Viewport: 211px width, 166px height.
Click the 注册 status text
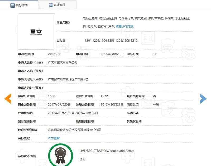click(x=83, y=159)
